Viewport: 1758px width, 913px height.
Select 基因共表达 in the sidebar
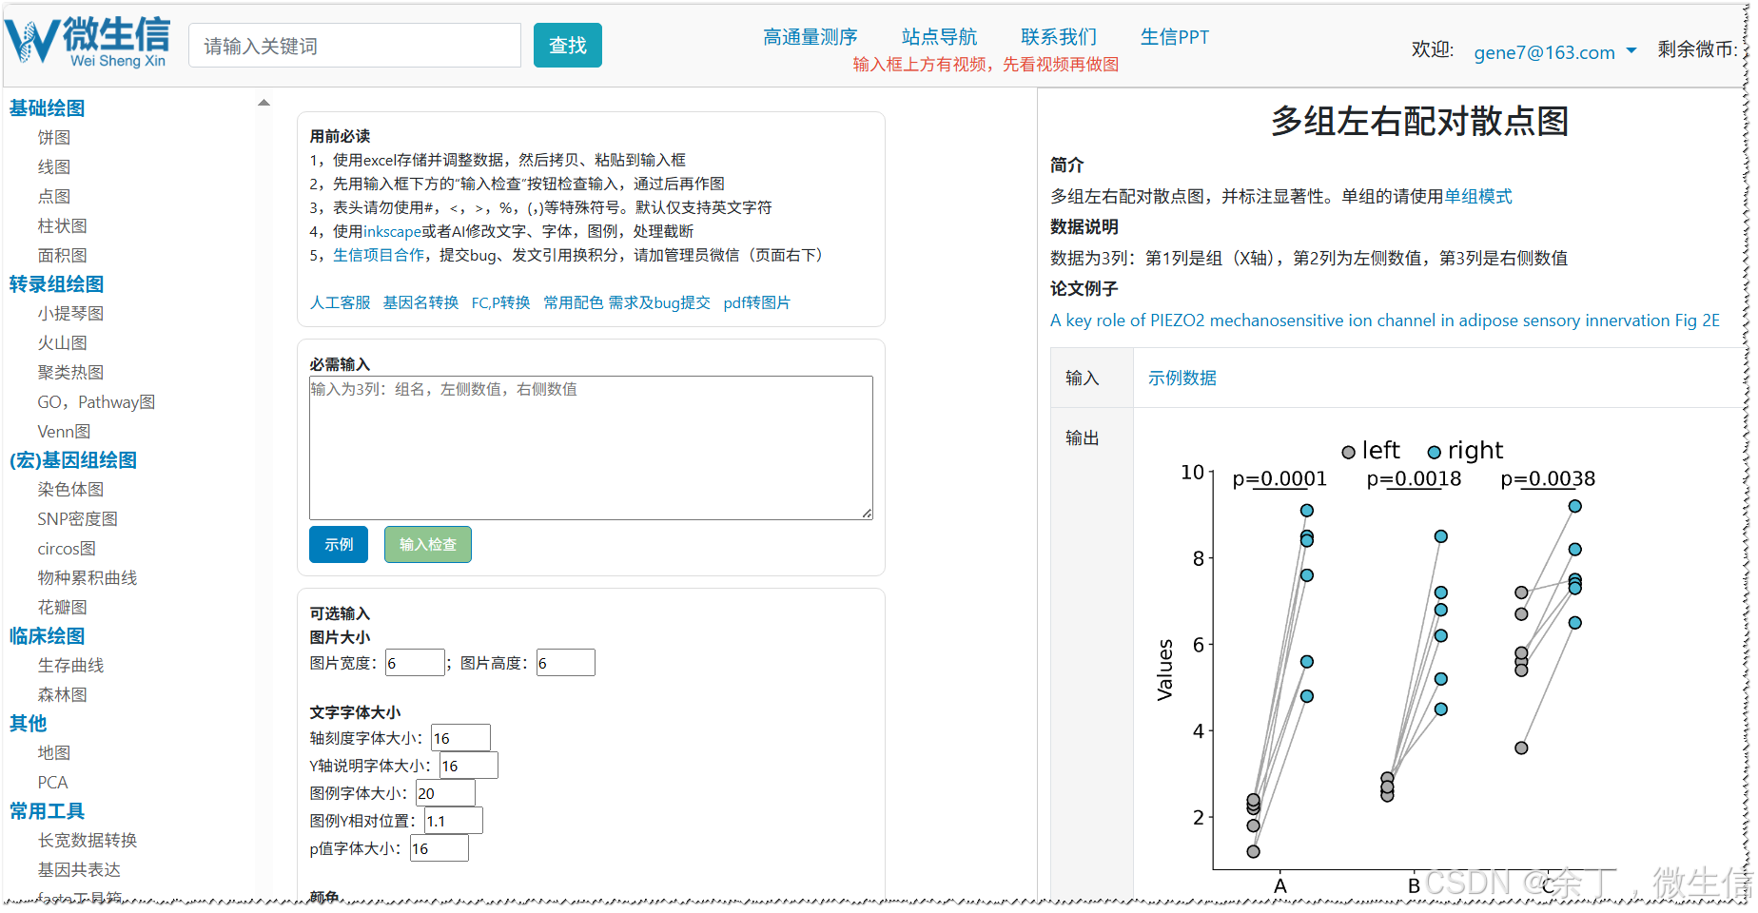tap(79, 870)
